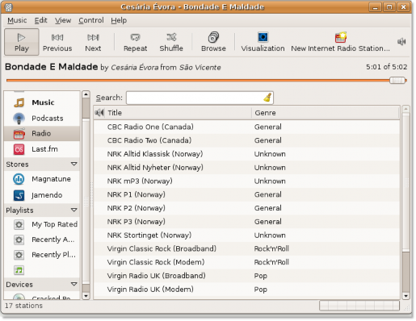This screenshot has width=416, height=321.
Task: Add a New Internet Radio Station
Action: click(340, 42)
